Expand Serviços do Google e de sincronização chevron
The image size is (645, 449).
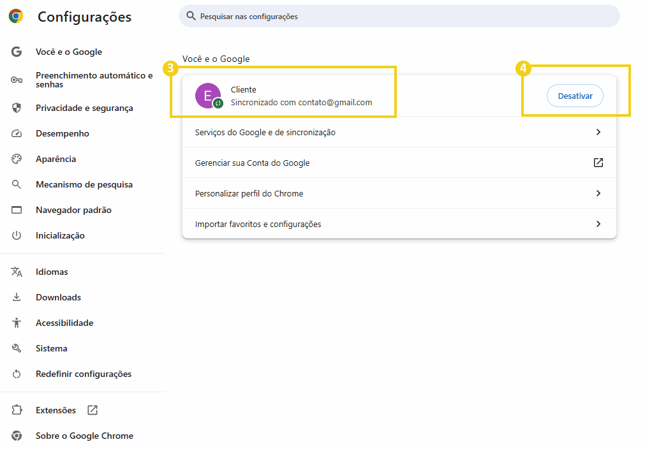598,132
